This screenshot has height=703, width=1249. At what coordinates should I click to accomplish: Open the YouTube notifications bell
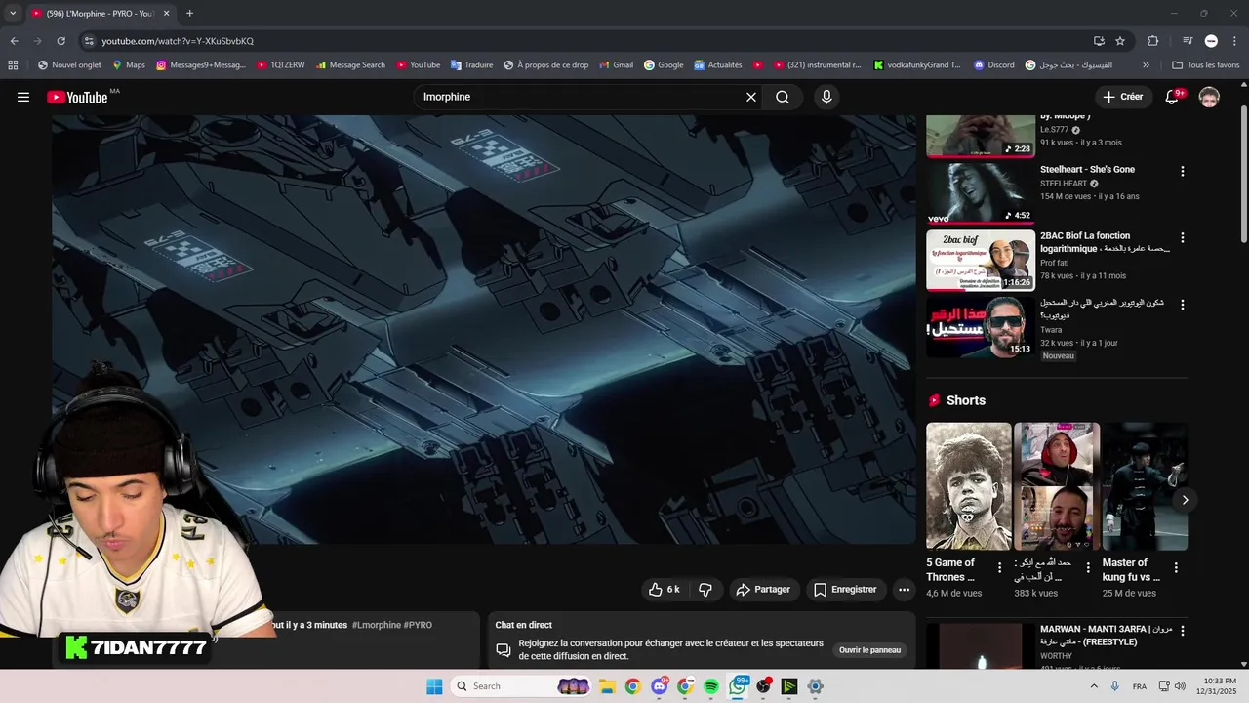pyautogui.click(x=1173, y=97)
